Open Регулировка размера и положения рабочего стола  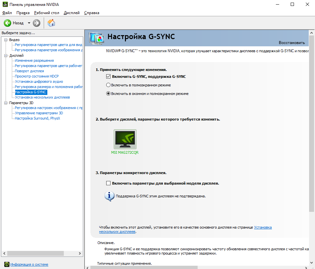(49, 87)
